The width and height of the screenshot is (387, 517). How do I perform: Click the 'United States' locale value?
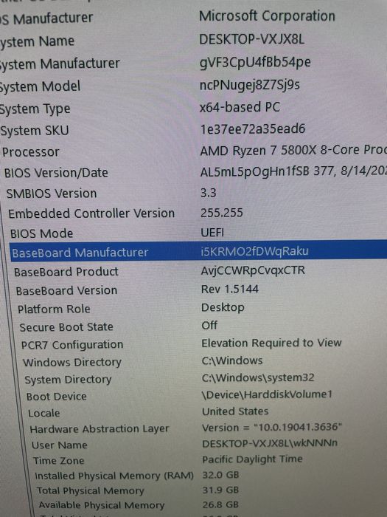click(x=235, y=411)
